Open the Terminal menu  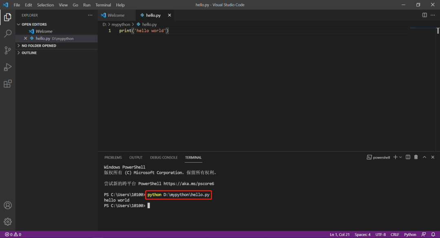point(103,5)
